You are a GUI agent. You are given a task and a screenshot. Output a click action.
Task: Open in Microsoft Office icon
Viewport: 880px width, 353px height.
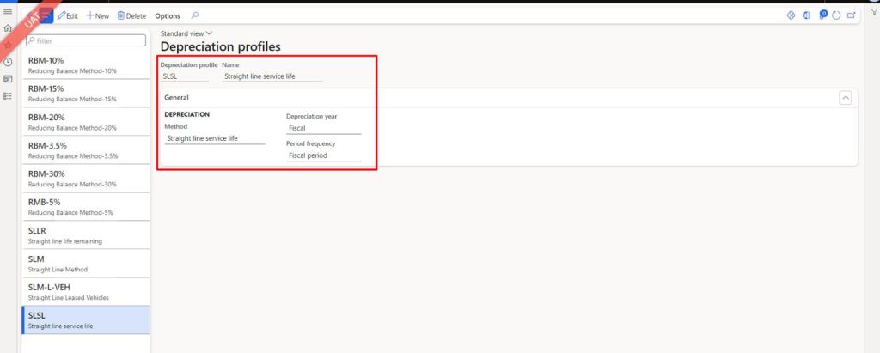[x=806, y=15]
